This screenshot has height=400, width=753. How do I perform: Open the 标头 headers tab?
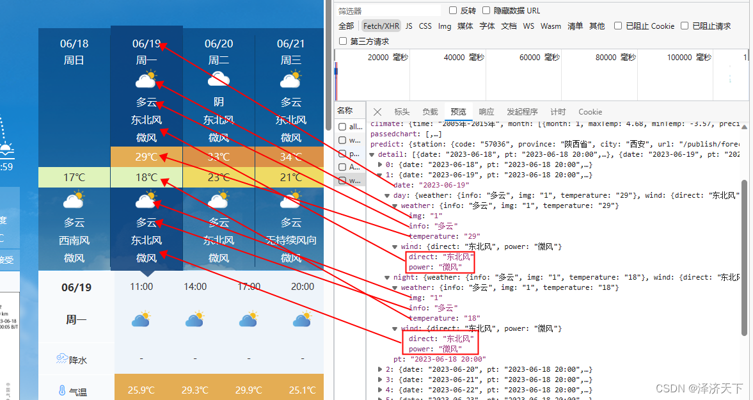402,112
